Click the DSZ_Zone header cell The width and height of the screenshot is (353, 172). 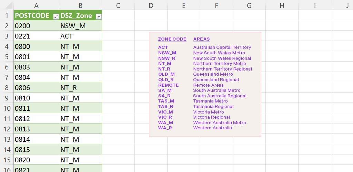(x=80, y=15)
